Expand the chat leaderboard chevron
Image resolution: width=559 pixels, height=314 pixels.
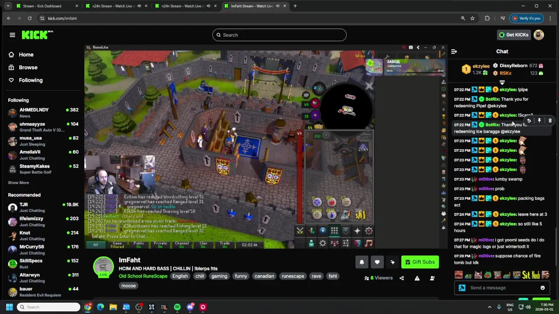click(x=502, y=82)
